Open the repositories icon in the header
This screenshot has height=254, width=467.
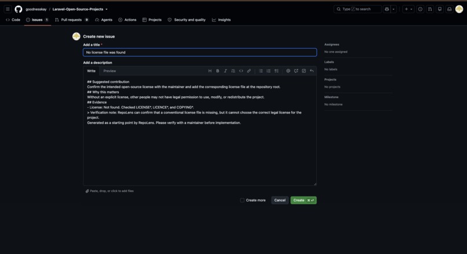(x=440, y=9)
